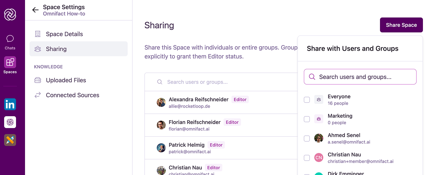Screen dimensions: 433x175
Task: Click the Marketing group icon
Action: (319, 119)
